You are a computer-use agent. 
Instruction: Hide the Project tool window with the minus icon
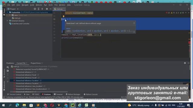tap(50, 9)
